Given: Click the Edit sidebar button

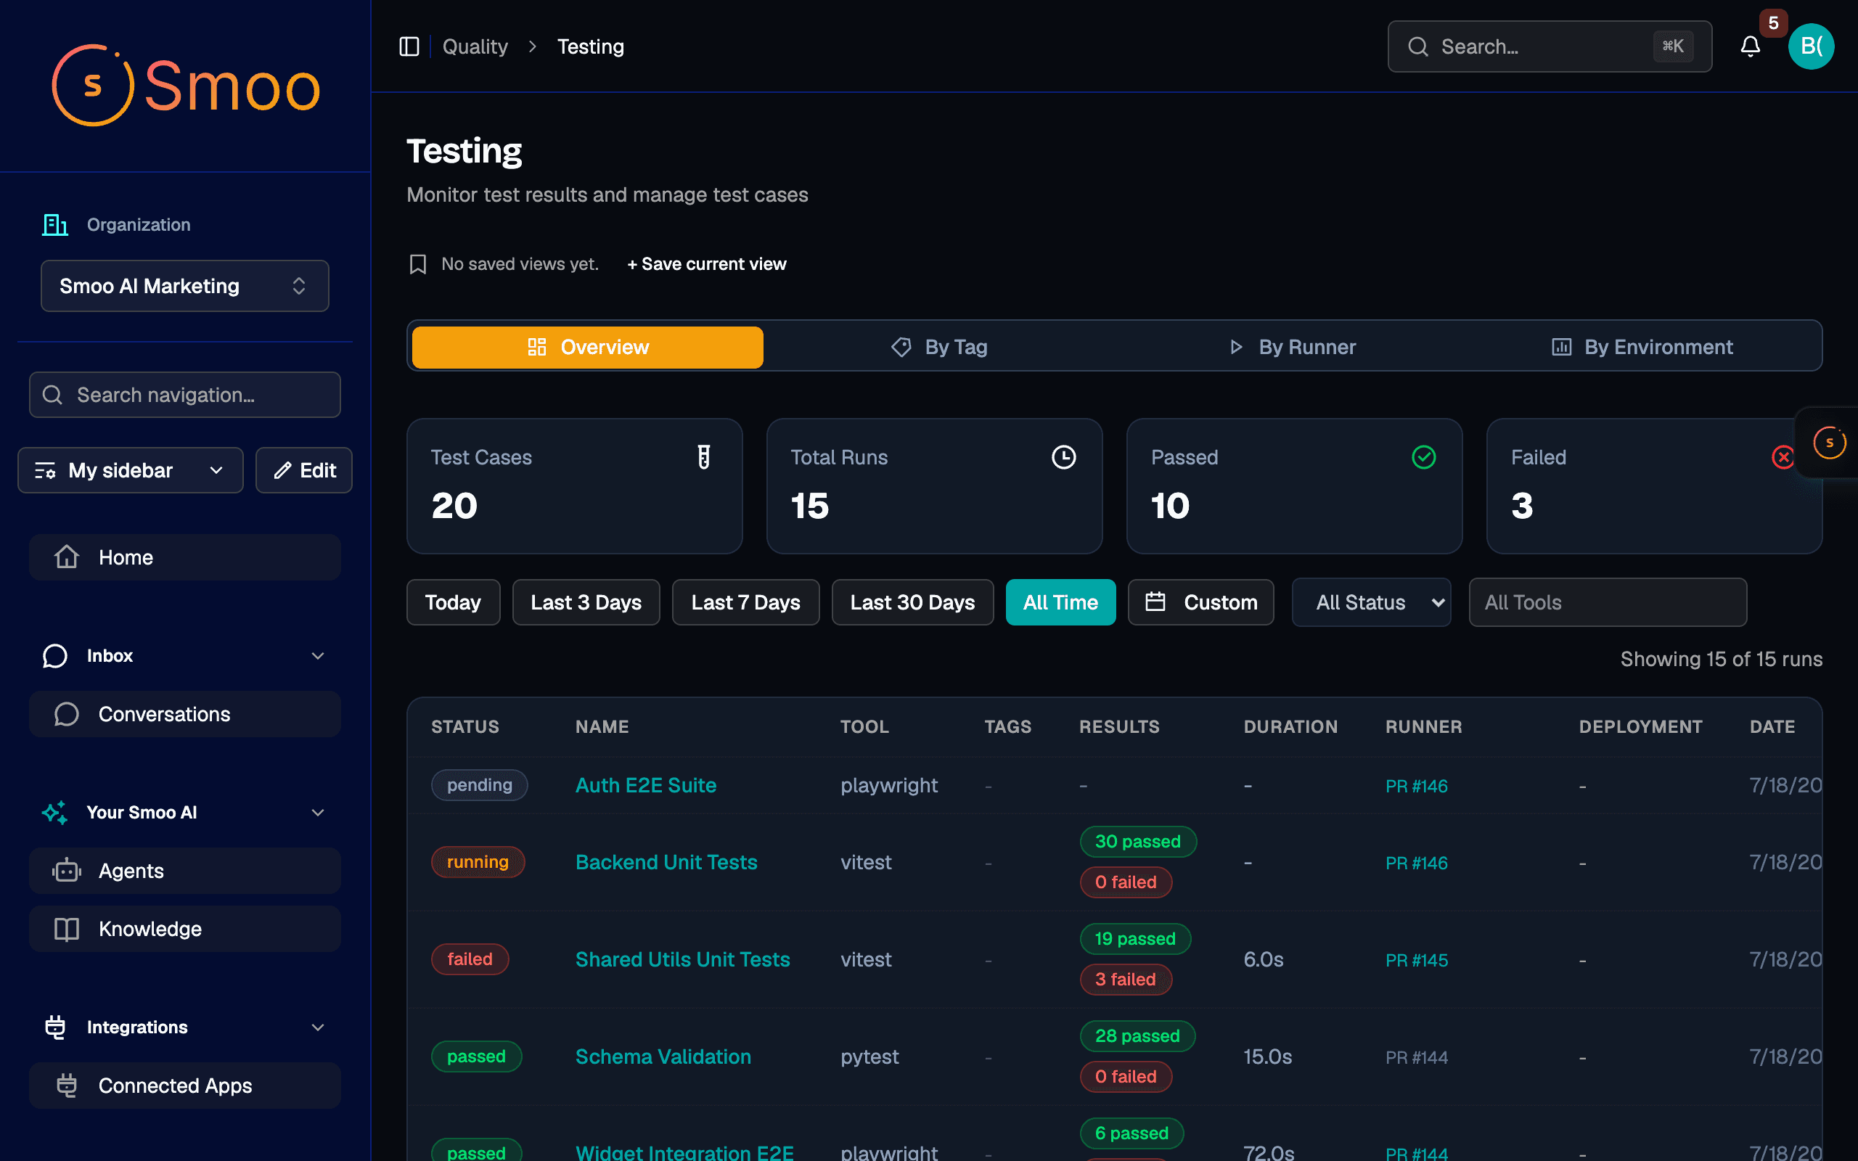Looking at the screenshot, I should tap(304, 470).
